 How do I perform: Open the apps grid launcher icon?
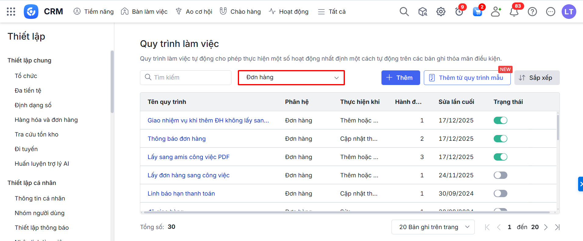pos(11,12)
